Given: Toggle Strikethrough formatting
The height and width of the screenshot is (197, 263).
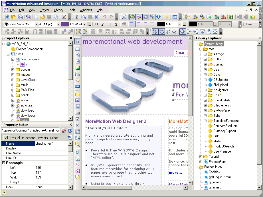Looking at the screenshot, I should 116,24.
